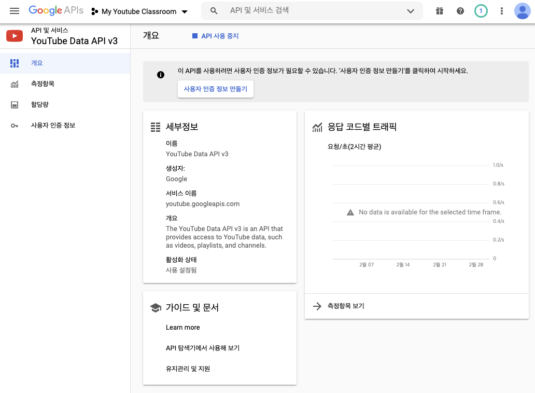This screenshot has height=393, width=535.
Task: Open the three-dot more options menu
Action: point(502,11)
